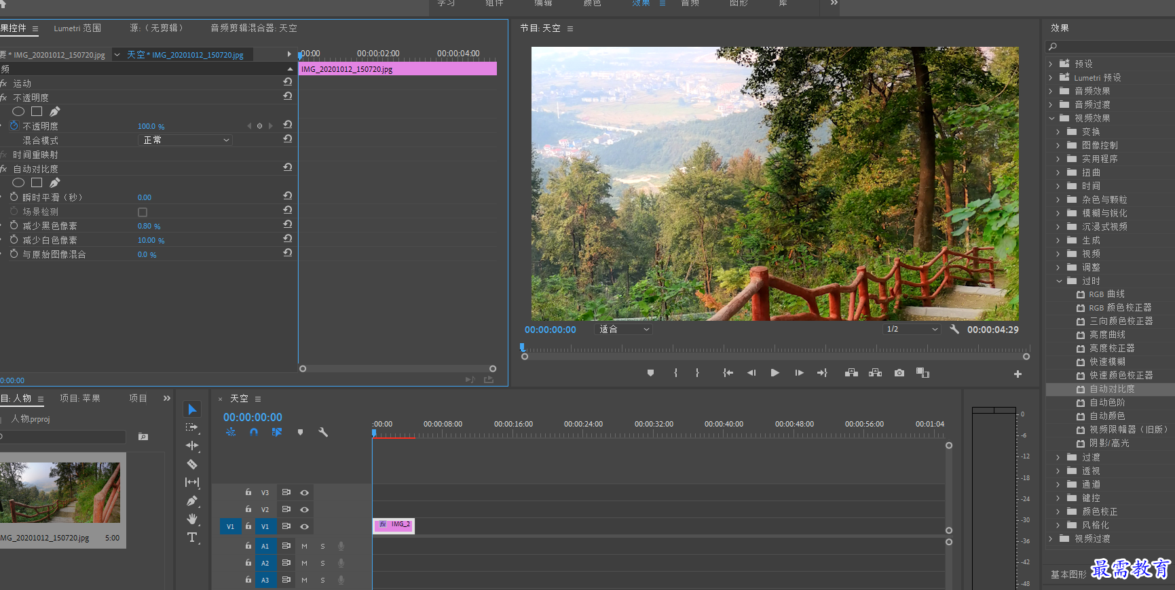Click the Effects panel search field
Image resolution: width=1175 pixels, height=590 pixels.
1111,46
